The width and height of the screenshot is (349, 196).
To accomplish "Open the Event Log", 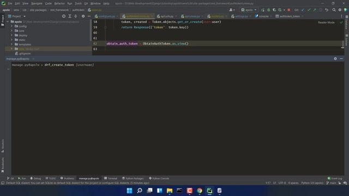I will coord(335,179).
